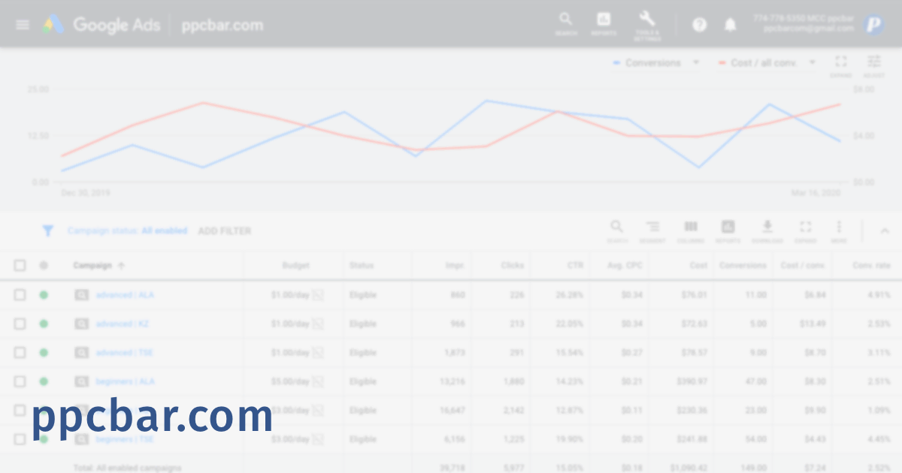The image size is (902, 473).
Task: Open green status dot for advanced | TSE
Action: (x=44, y=353)
